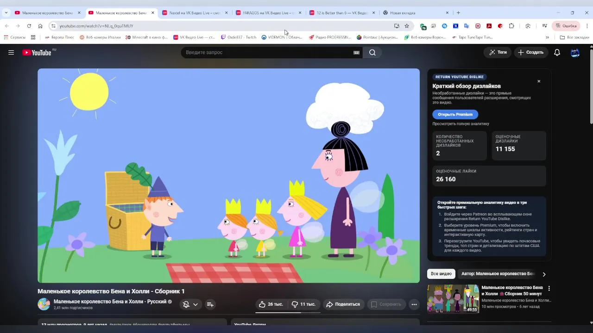This screenshot has height=333, width=593.
Task: Toggle the channel notification bell setting
Action: (186, 304)
